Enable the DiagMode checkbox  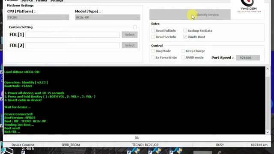(153, 51)
